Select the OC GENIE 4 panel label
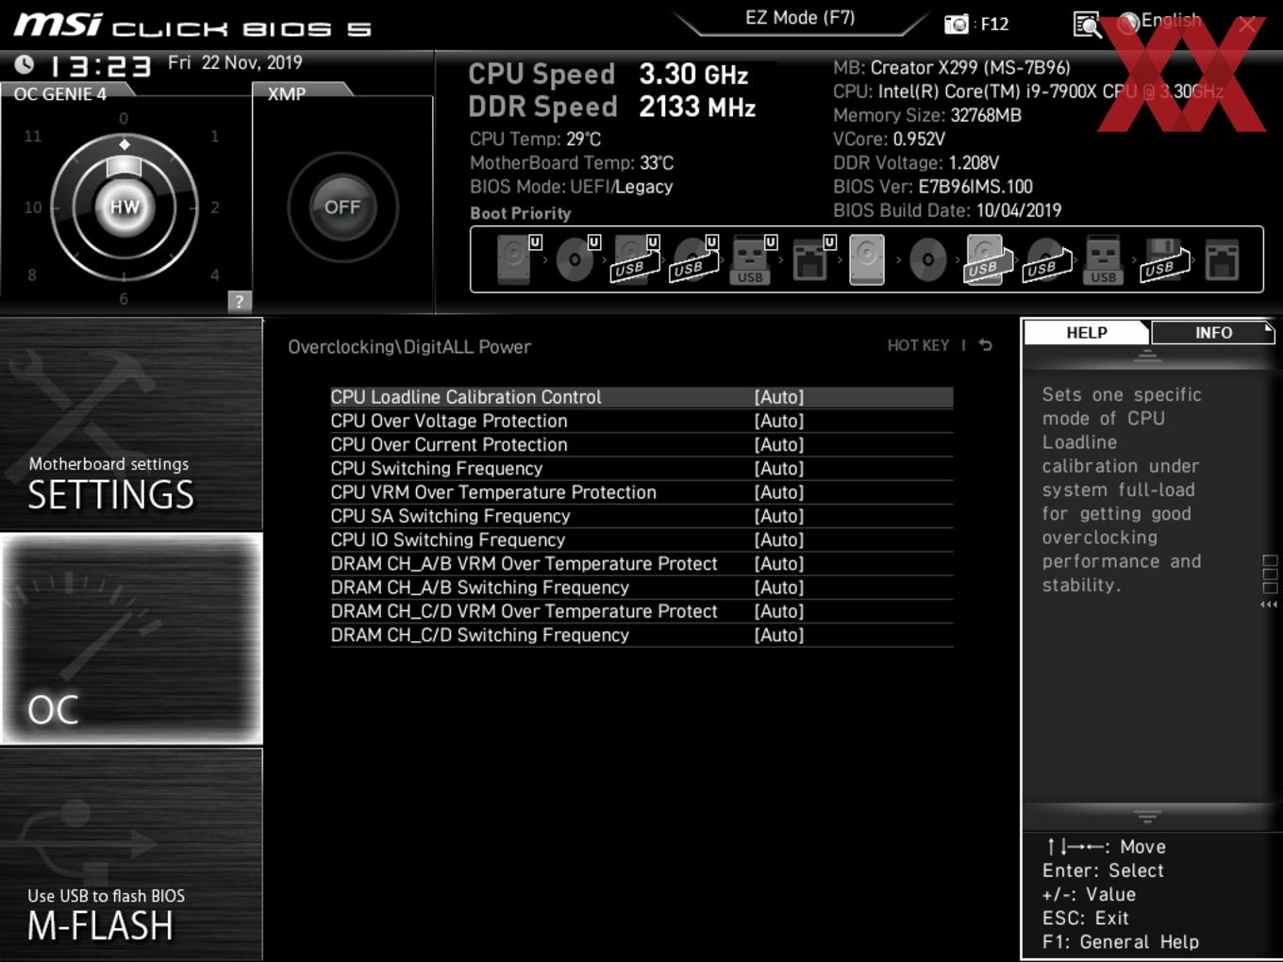This screenshot has height=962, width=1283. 60,93
